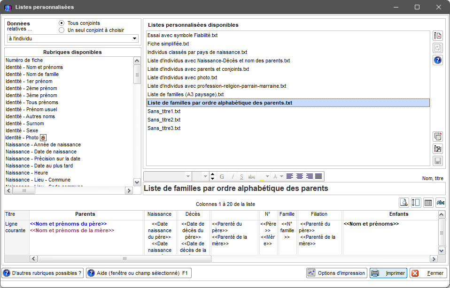Open print preview magnifier icon
This screenshot has height=288, width=450.
coord(404,203)
